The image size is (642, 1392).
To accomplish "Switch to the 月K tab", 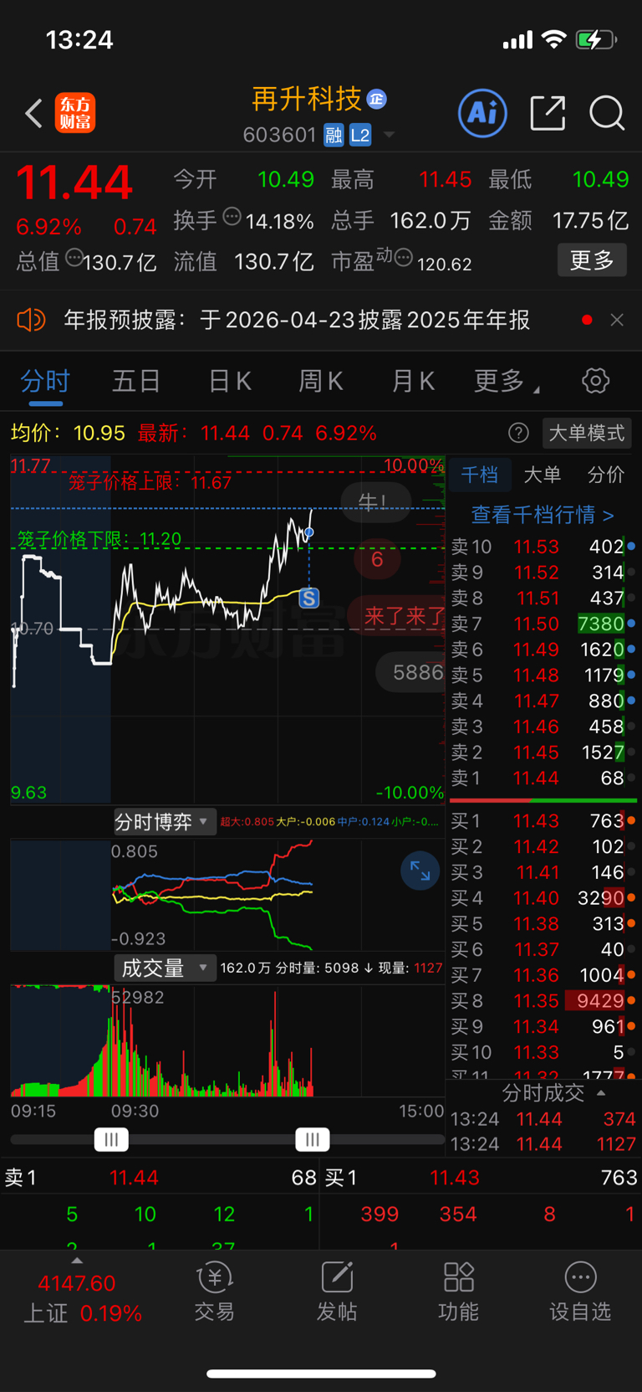I will click(413, 382).
